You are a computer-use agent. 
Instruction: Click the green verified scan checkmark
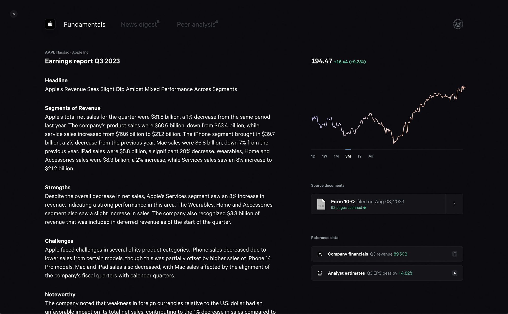click(x=364, y=208)
